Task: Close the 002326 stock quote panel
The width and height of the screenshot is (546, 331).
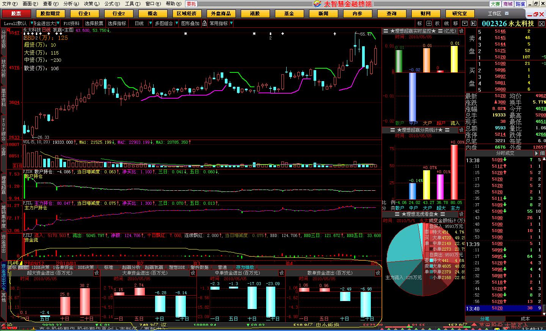Action: click(x=541, y=24)
